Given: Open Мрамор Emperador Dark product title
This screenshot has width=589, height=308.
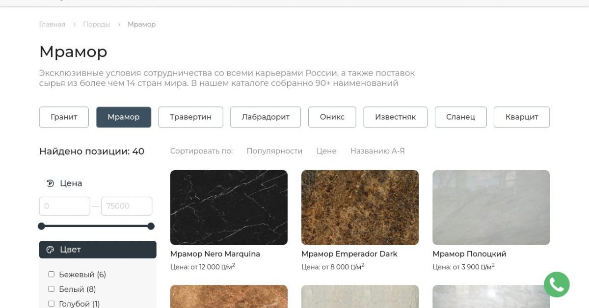Looking at the screenshot, I should click(x=349, y=254).
